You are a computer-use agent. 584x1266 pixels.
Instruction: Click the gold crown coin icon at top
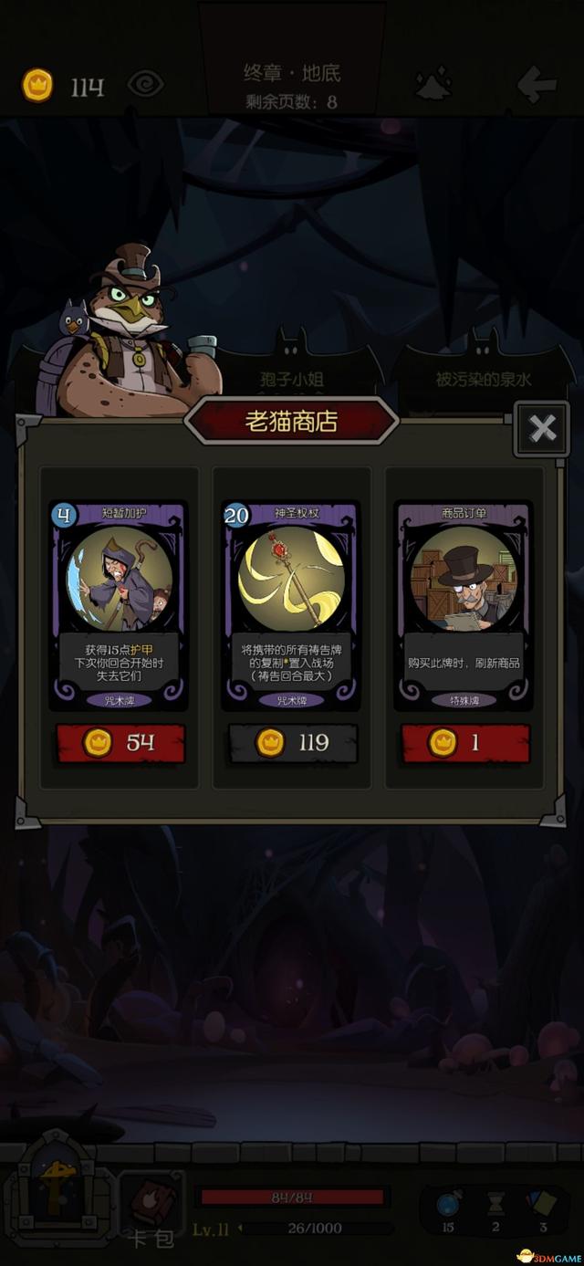click(37, 86)
